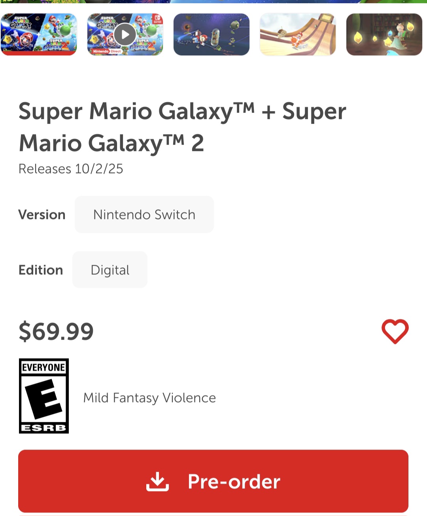Click the download arrow icon on Pre-order
This screenshot has width=427, height=516.
tap(157, 481)
